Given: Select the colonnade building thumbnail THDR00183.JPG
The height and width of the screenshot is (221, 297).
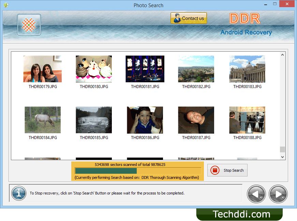Looking at the screenshot, I should pos(247,69).
